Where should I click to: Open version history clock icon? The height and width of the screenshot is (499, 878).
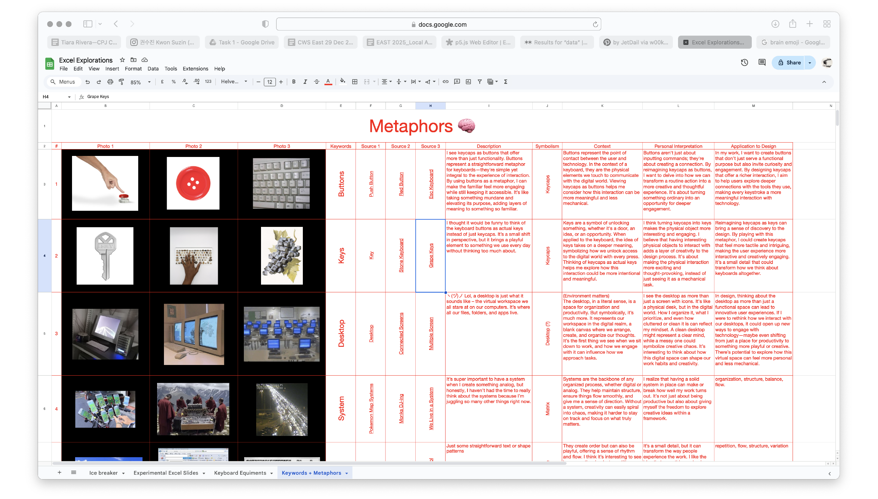pyautogui.click(x=744, y=62)
